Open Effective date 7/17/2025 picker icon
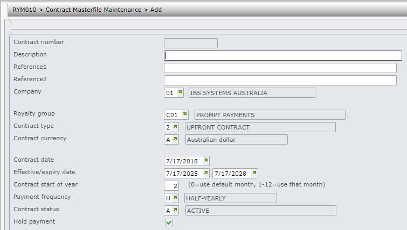 [206, 172]
